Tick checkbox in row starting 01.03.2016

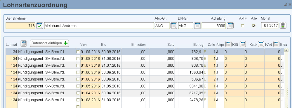point(78,100)
